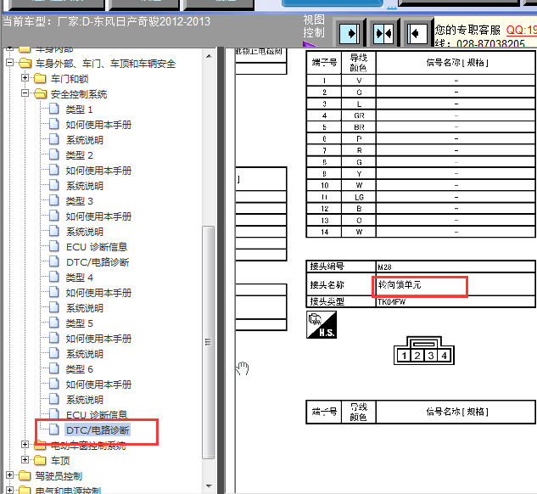Screen dimensions: 537x494
Task: Click the tree panel scroll-down arrow
Action: point(209,486)
